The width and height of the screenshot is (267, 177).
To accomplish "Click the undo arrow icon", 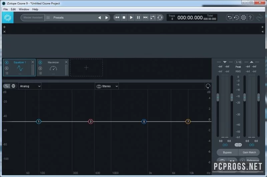I will coord(230,18).
